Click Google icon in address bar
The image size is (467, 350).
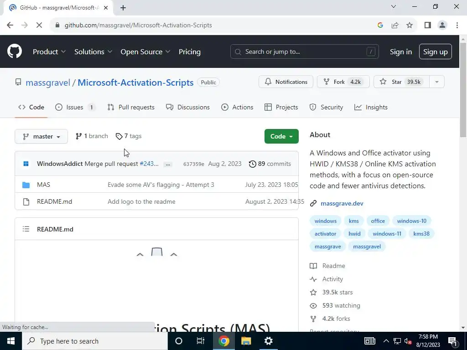pyautogui.click(x=380, y=26)
